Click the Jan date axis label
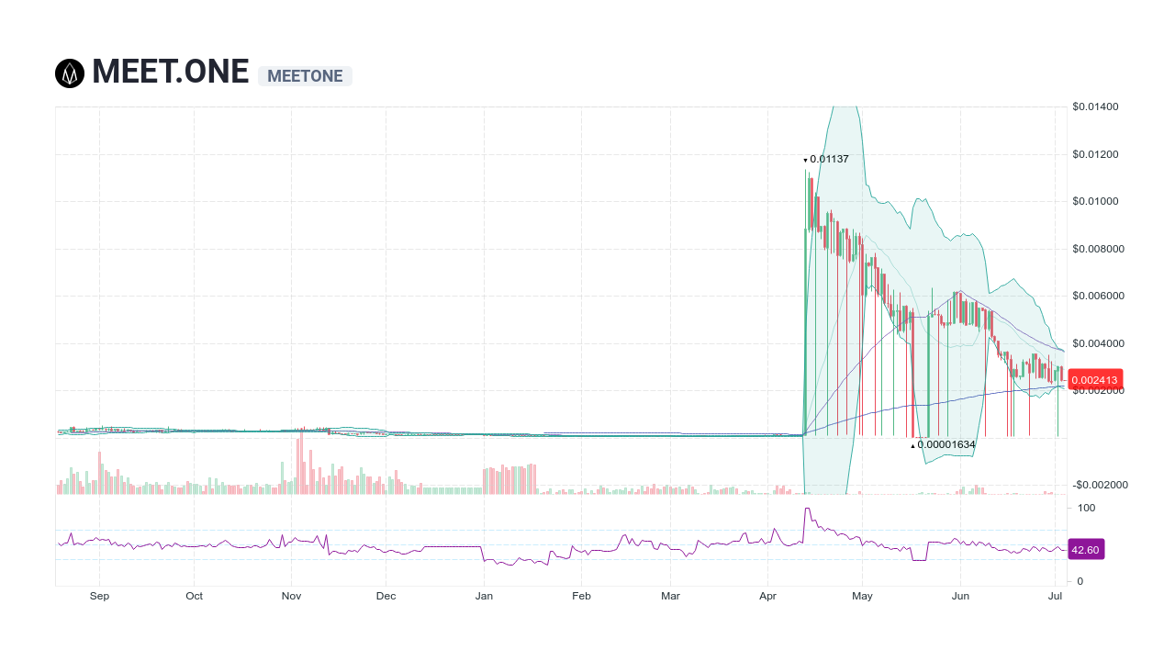Viewport: 1175px width, 661px height. click(x=484, y=596)
